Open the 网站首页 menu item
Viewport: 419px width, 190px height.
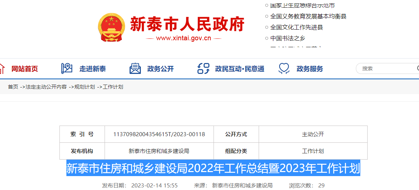pos(25,69)
